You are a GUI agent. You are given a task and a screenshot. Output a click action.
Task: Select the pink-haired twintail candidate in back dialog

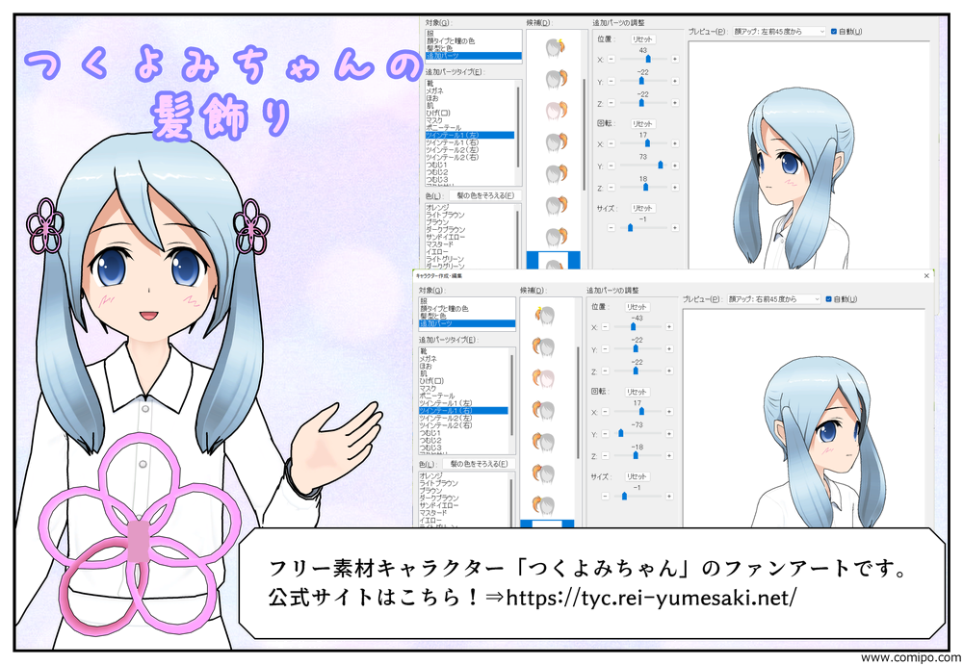pyautogui.click(x=556, y=111)
